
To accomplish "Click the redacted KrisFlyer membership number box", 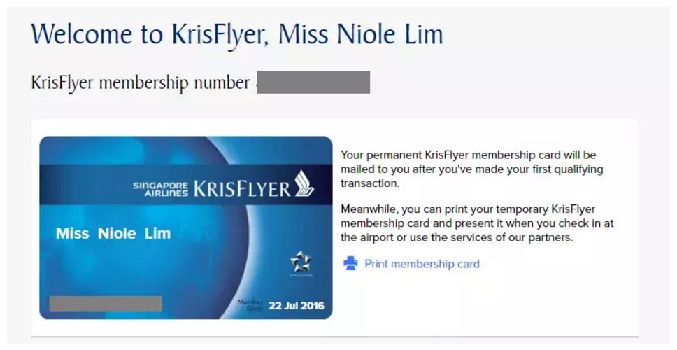I will 313,83.
